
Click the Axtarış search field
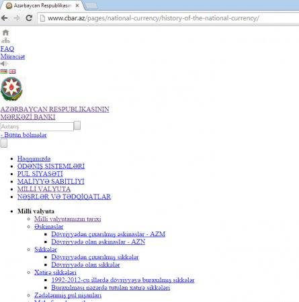click(37, 126)
